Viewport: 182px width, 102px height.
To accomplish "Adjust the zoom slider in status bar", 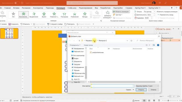I will click(168, 101).
